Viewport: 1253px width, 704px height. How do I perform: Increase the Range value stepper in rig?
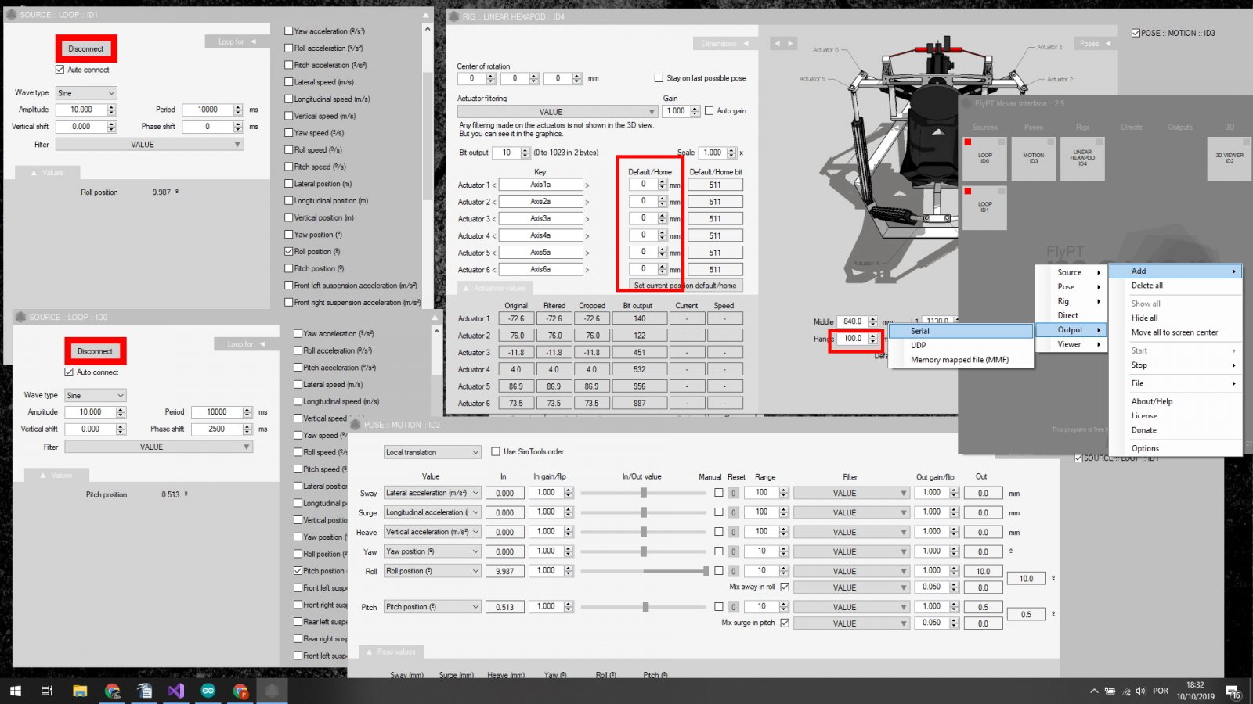pyautogui.click(x=872, y=336)
